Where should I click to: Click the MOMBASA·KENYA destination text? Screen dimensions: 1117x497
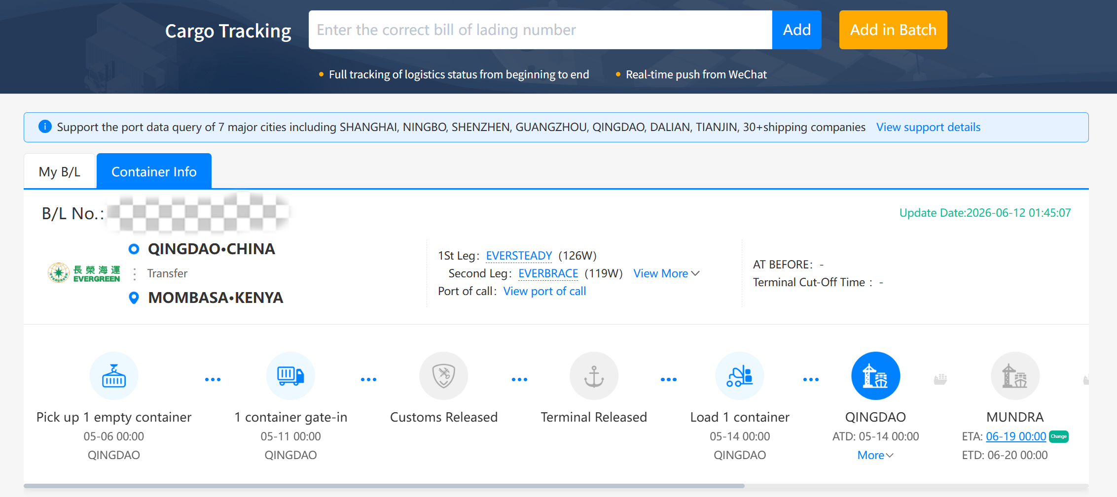click(x=216, y=298)
